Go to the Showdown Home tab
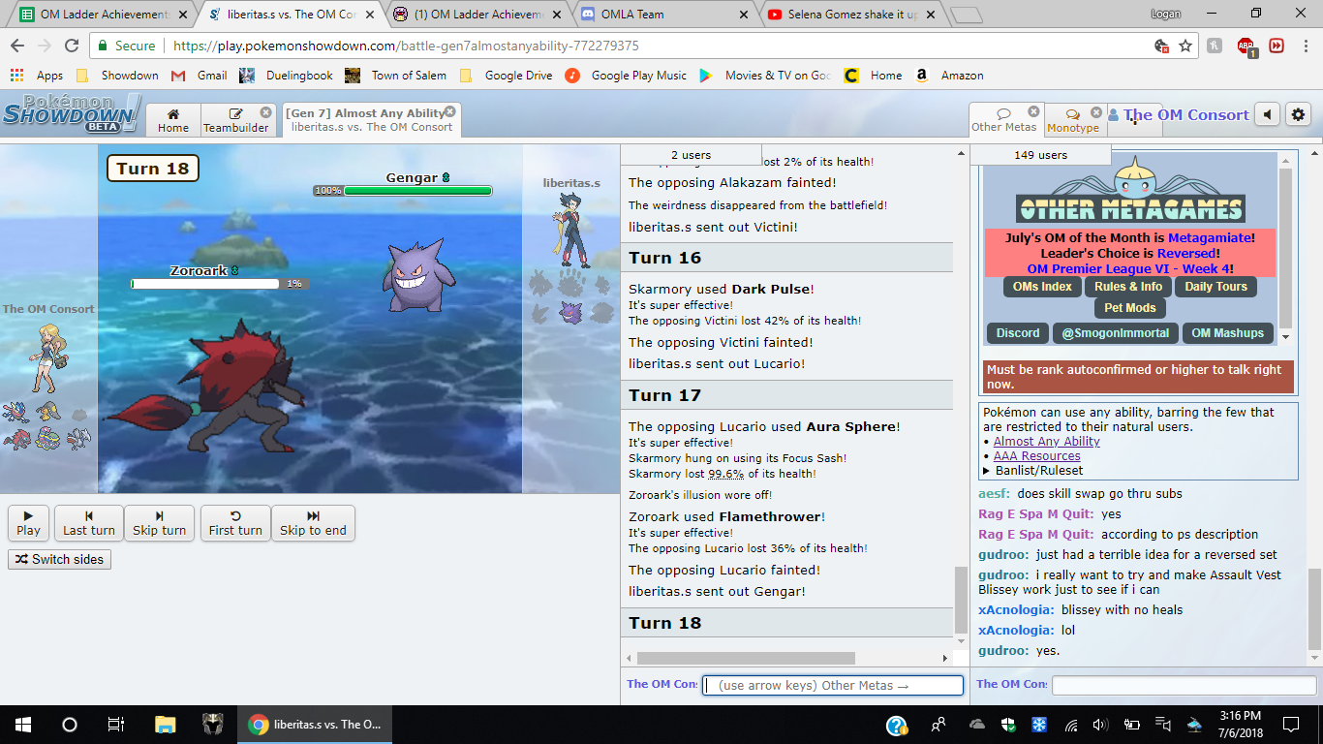 (x=173, y=120)
